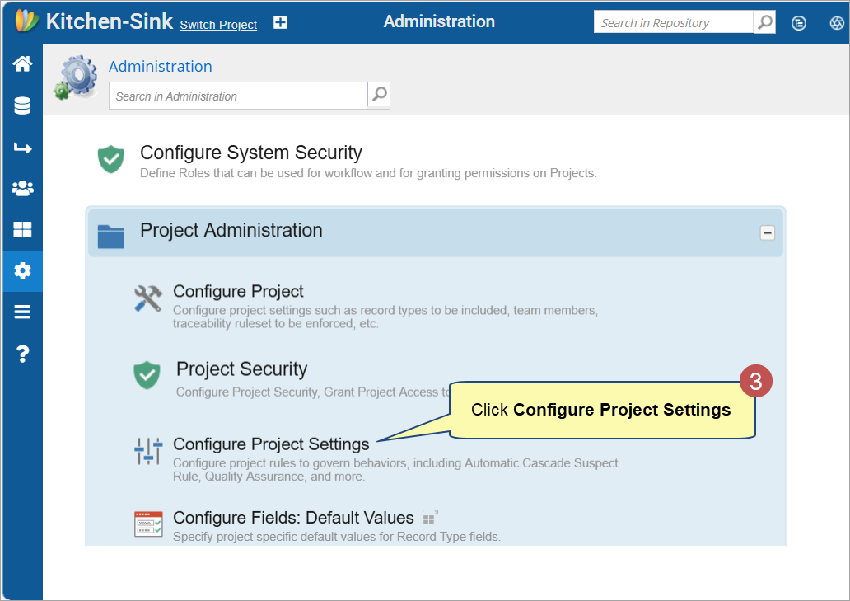The image size is (850, 601).
Task: Click the Administration page title in header
Action: tap(439, 21)
